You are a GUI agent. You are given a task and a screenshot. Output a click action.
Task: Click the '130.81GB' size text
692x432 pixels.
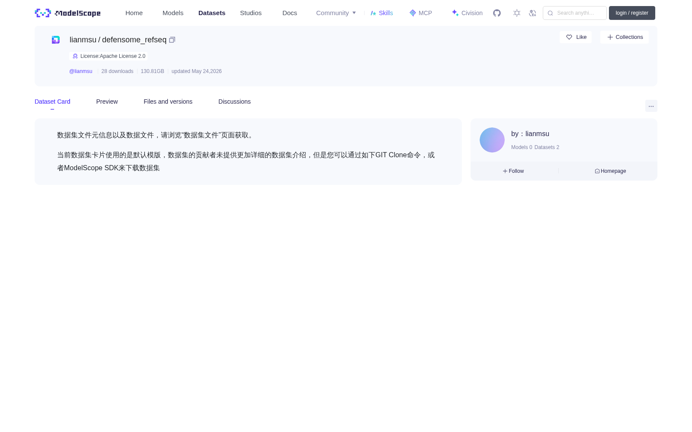click(152, 71)
